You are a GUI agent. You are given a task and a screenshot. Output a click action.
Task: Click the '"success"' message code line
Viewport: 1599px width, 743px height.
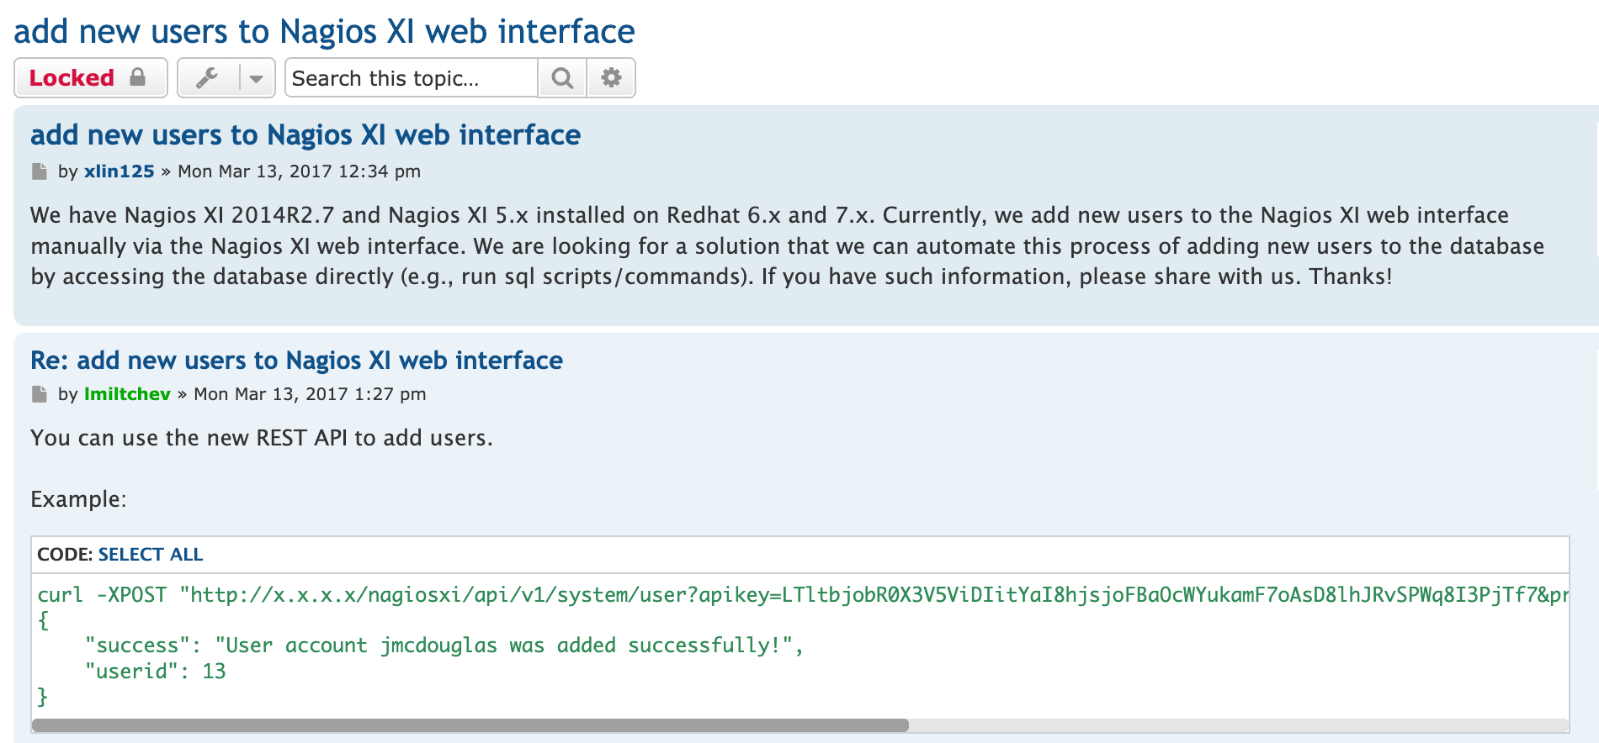click(444, 646)
